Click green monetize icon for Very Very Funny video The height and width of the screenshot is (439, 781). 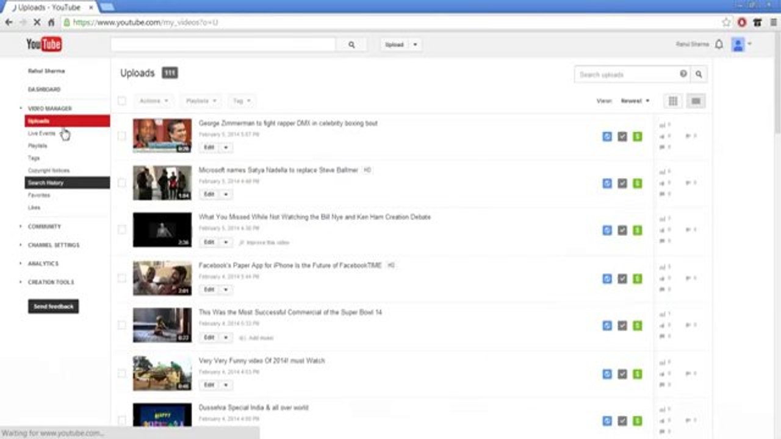[637, 374]
